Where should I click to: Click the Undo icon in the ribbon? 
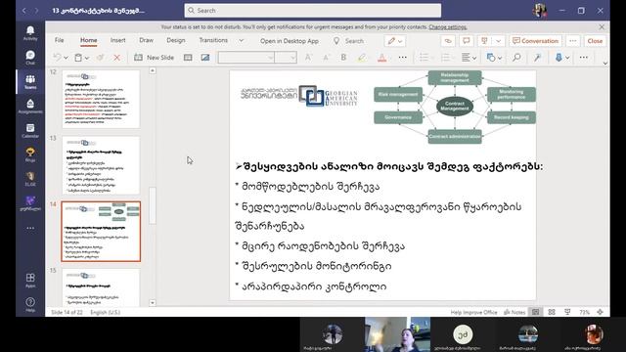(57, 58)
